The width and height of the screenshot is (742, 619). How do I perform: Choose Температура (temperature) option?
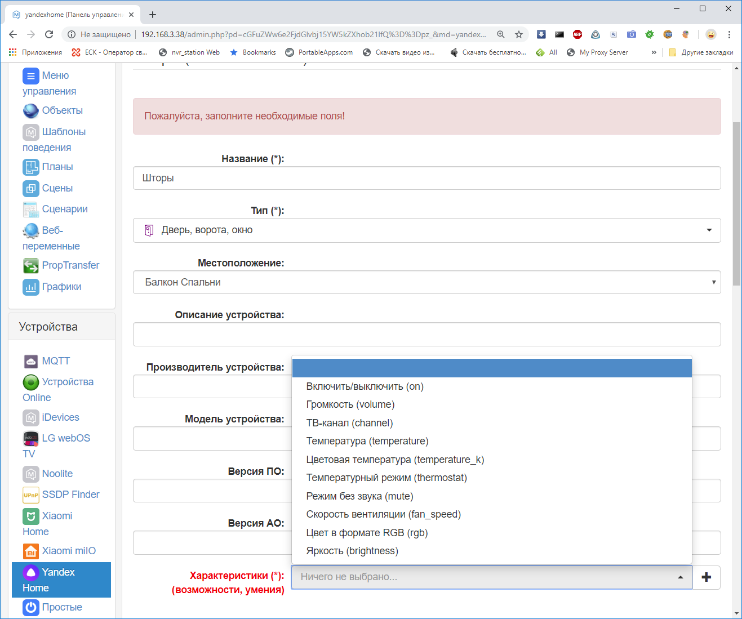tap(492, 441)
